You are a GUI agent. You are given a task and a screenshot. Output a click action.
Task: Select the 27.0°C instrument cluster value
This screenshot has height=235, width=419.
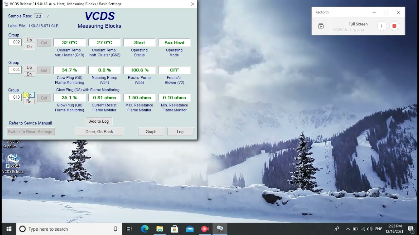coord(104,42)
